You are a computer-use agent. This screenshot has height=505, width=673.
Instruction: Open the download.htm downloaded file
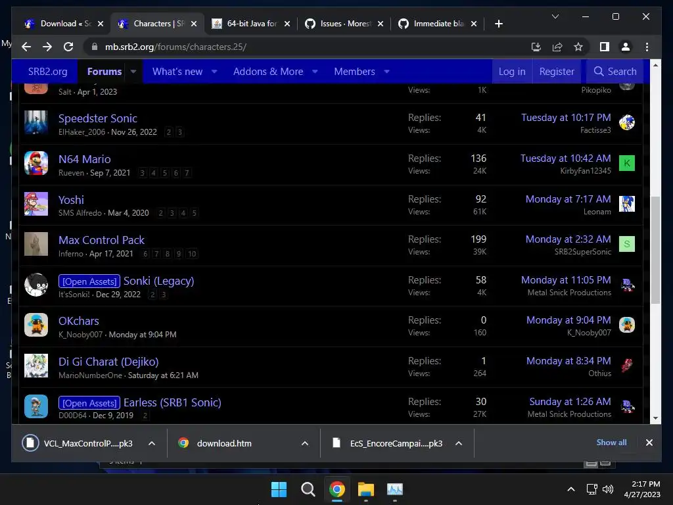point(224,444)
